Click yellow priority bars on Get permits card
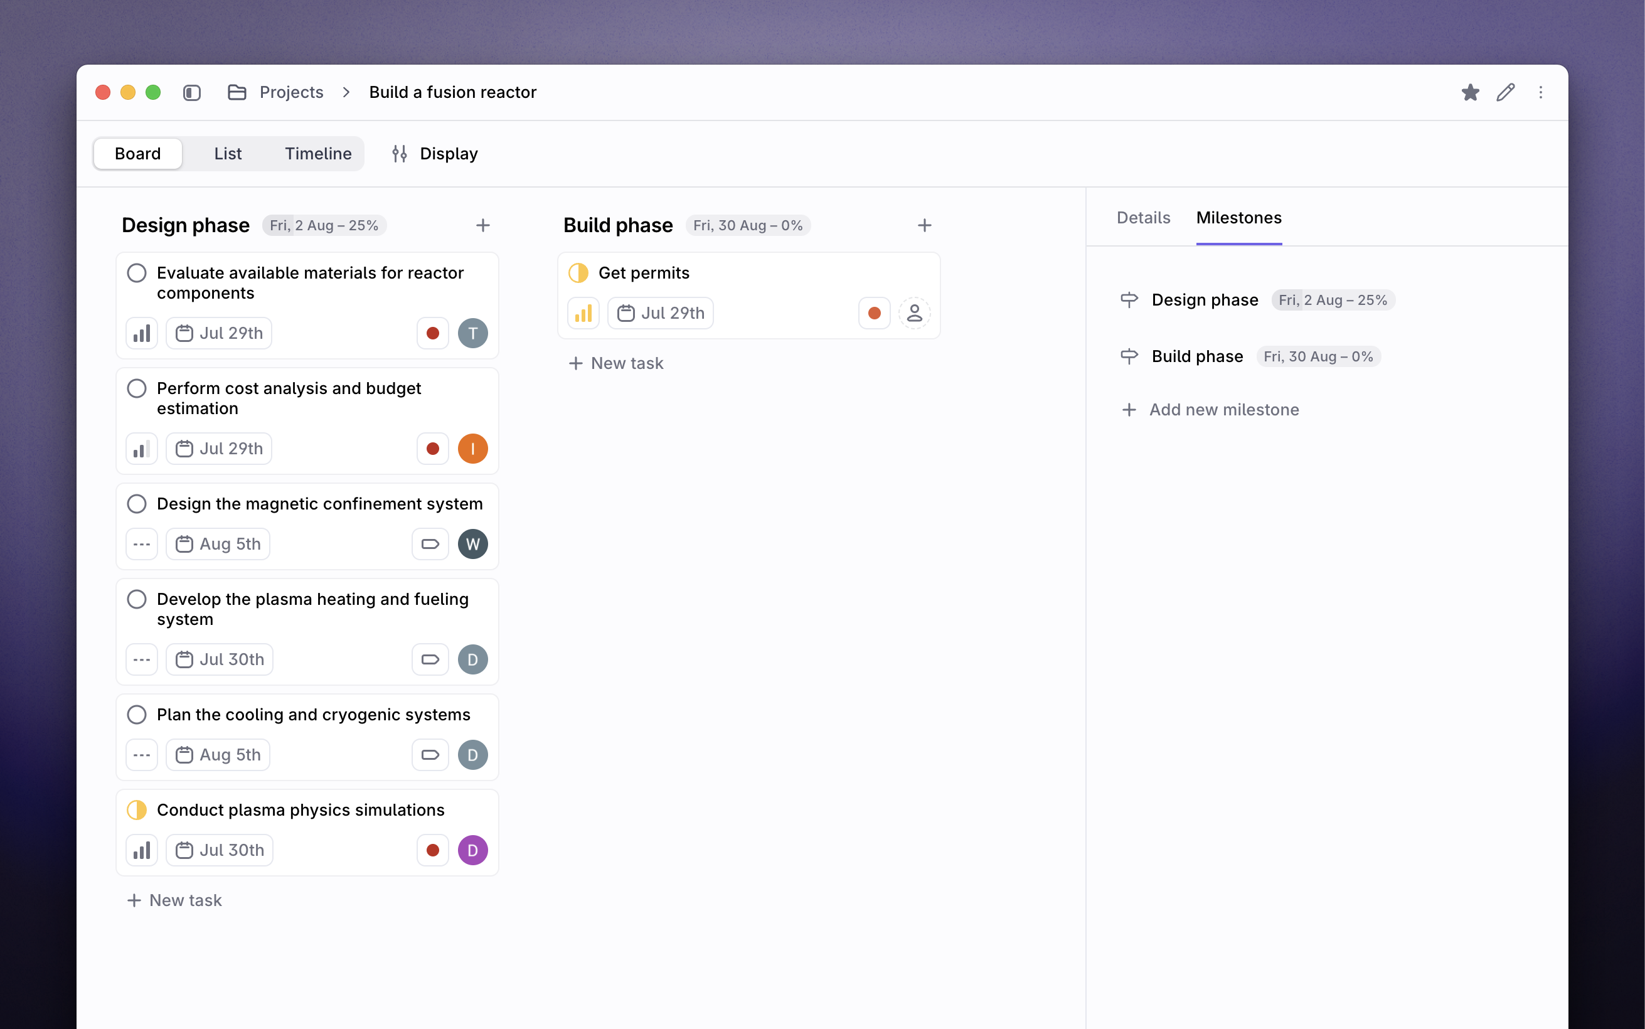This screenshot has height=1029, width=1645. [583, 313]
